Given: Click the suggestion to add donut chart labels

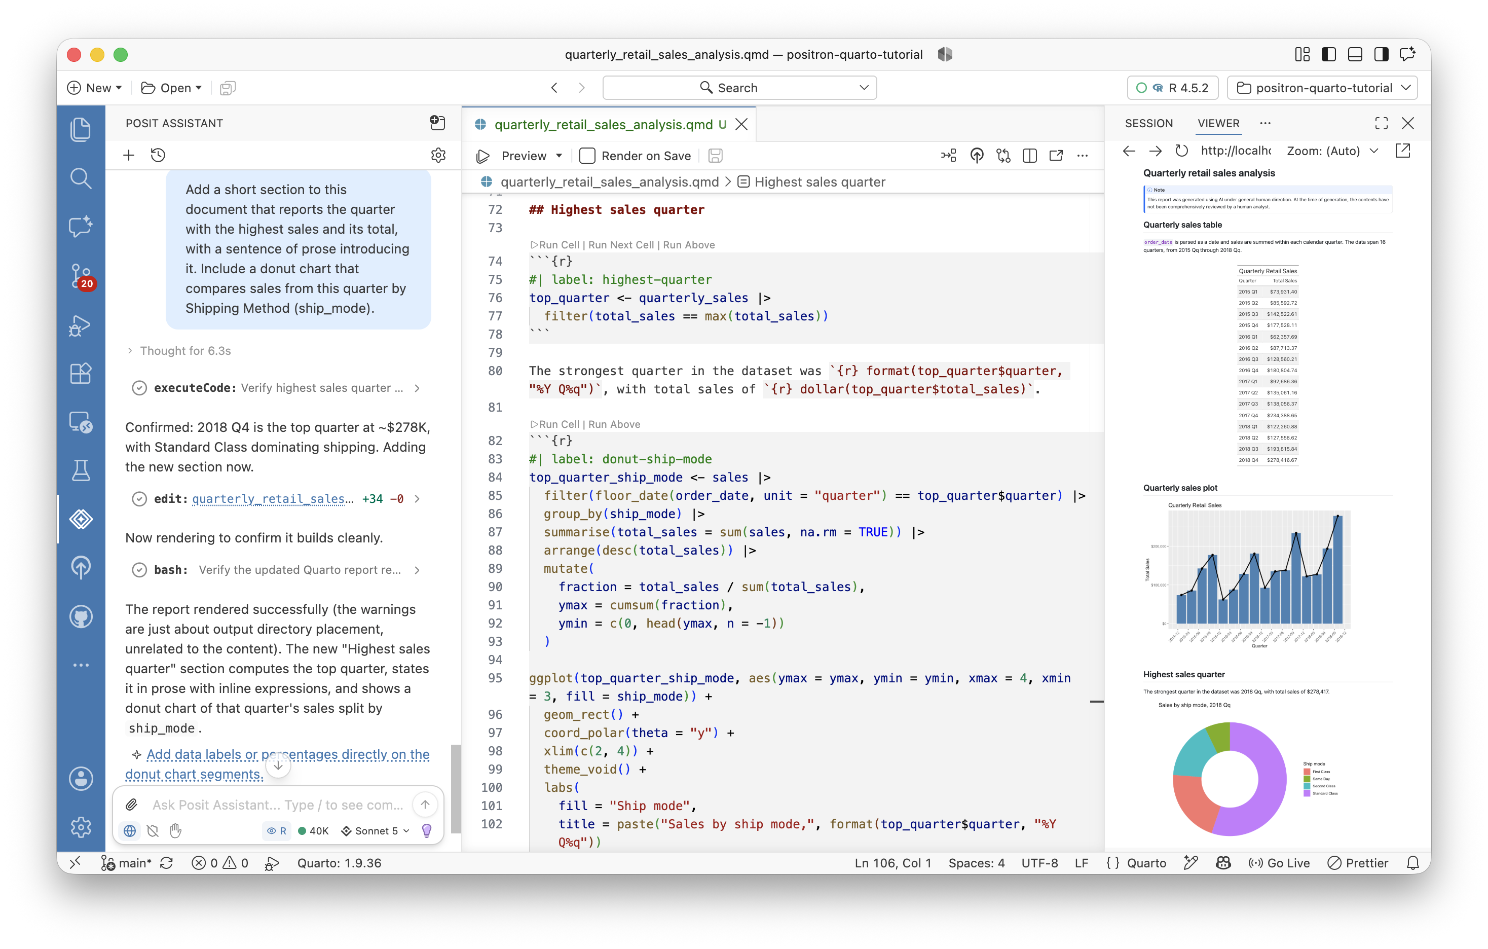Looking at the screenshot, I should 277,764.
